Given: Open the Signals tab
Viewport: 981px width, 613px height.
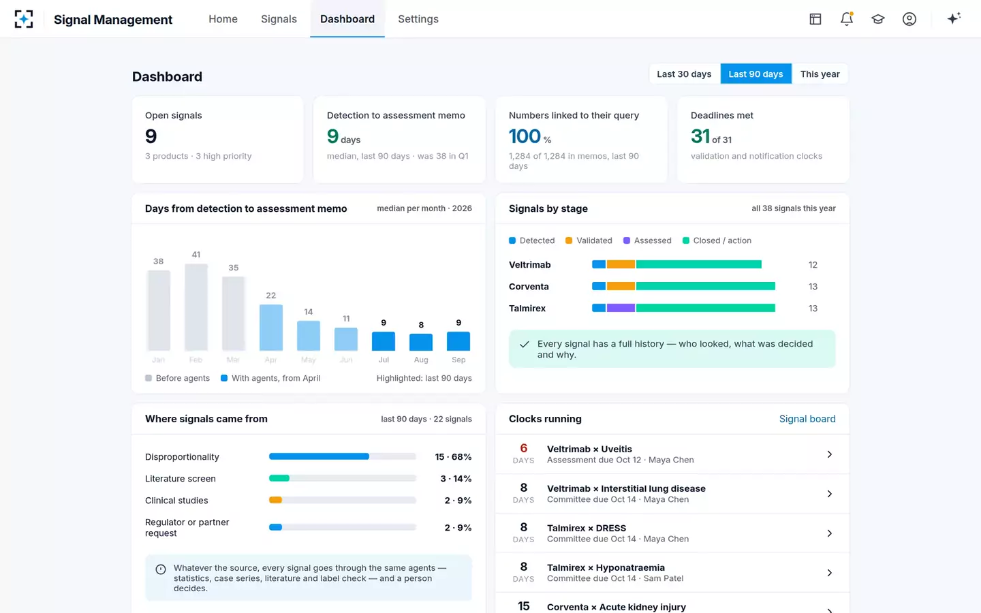Looking at the screenshot, I should tap(279, 19).
